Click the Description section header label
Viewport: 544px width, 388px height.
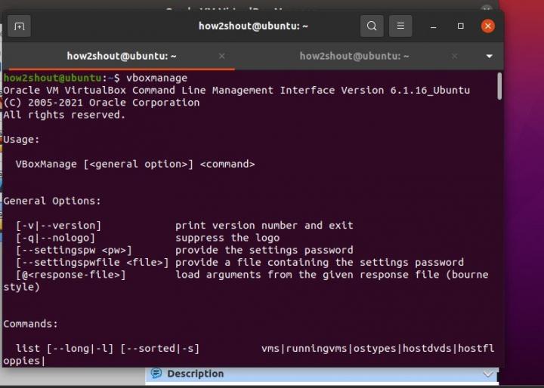(x=195, y=374)
